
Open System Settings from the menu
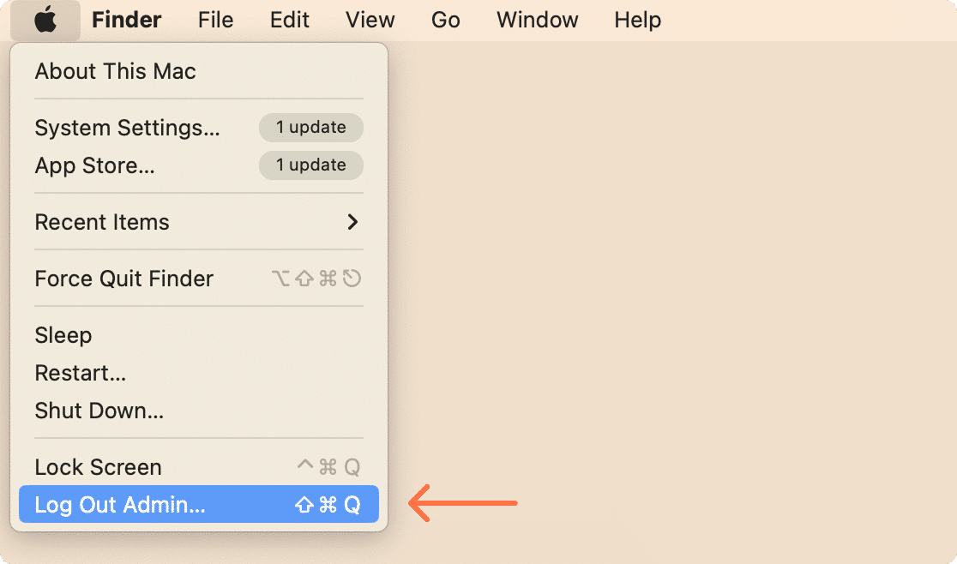126,127
